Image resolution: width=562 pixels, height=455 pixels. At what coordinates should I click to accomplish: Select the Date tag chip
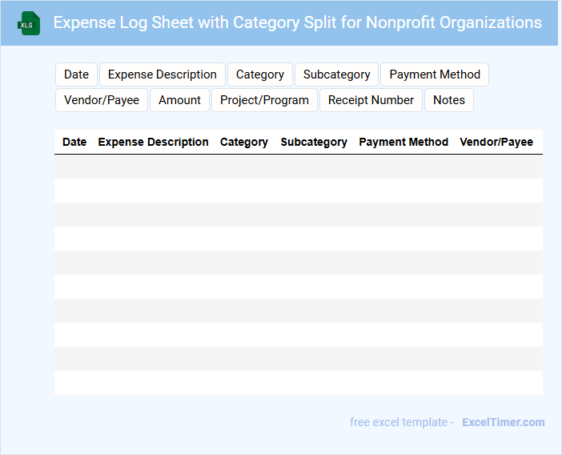(x=76, y=74)
